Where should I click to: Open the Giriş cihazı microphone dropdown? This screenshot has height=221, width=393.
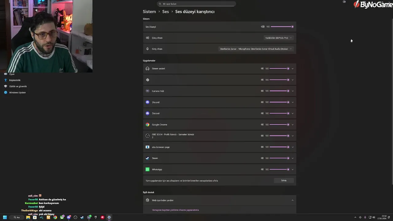256,49
